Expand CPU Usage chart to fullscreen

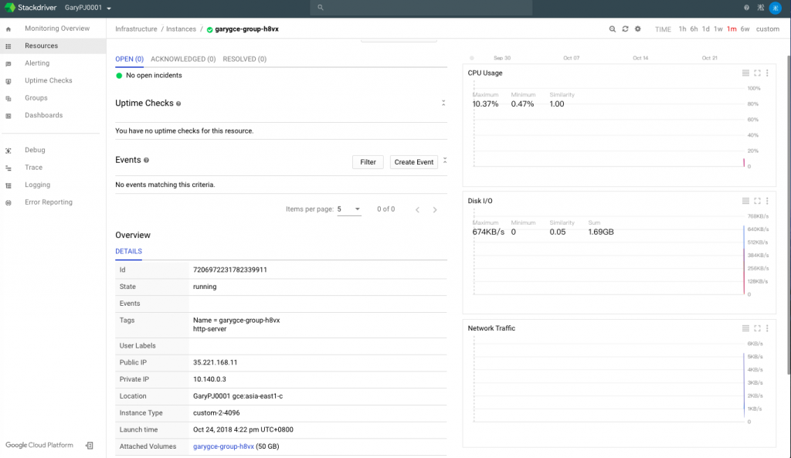pyautogui.click(x=757, y=73)
